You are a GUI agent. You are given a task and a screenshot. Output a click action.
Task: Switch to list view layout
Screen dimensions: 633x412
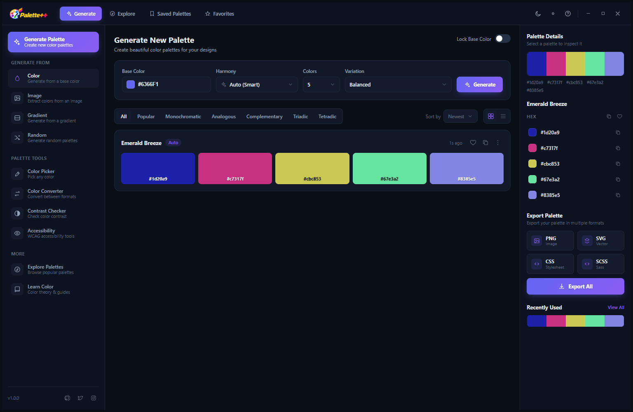click(x=503, y=116)
